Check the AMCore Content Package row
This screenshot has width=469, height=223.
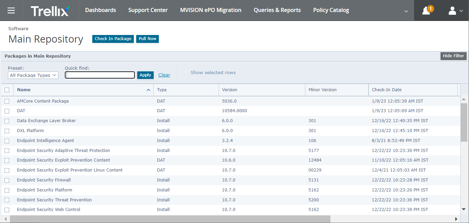click(x=7, y=101)
